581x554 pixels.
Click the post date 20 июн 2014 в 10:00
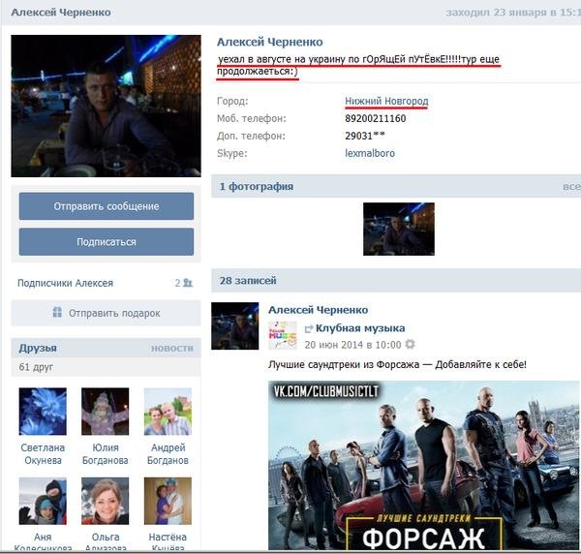point(352,345)
